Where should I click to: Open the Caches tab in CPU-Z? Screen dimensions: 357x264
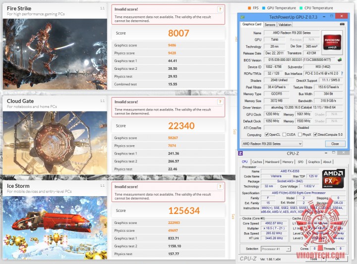[257, 162]
